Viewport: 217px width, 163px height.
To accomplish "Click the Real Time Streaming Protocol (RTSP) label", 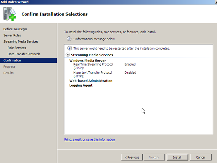I will point(93,66).
